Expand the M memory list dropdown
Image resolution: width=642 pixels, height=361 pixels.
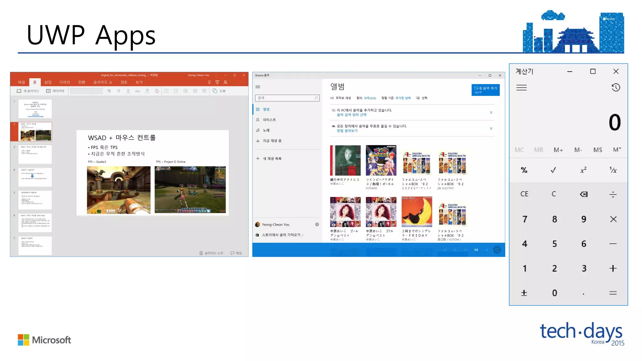617,150
